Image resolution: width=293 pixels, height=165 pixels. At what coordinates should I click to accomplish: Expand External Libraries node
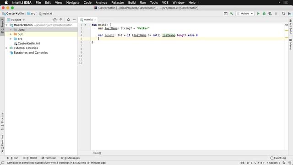pyautogui.click(x=7, y=48)
